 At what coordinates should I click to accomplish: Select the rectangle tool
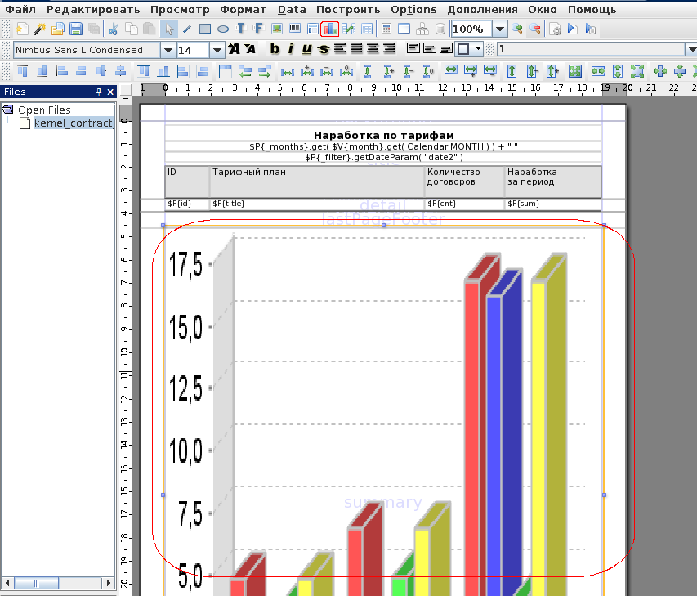point(205,29)
